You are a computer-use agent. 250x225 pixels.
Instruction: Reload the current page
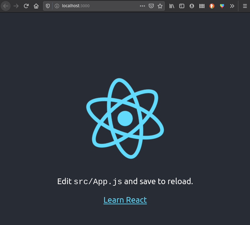[26, 6]
